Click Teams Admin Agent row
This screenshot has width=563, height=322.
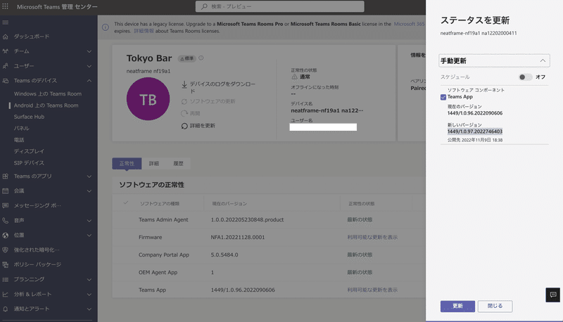point(269,220)
